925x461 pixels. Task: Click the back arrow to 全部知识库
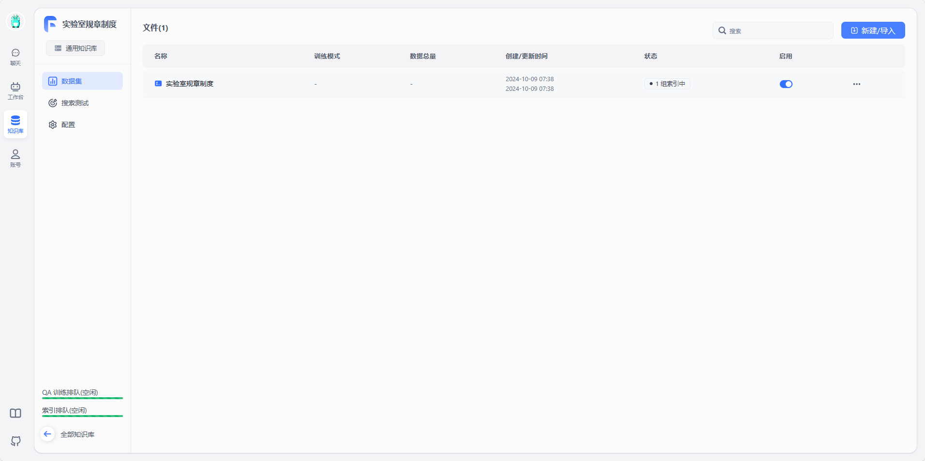[x=47, y=434]
